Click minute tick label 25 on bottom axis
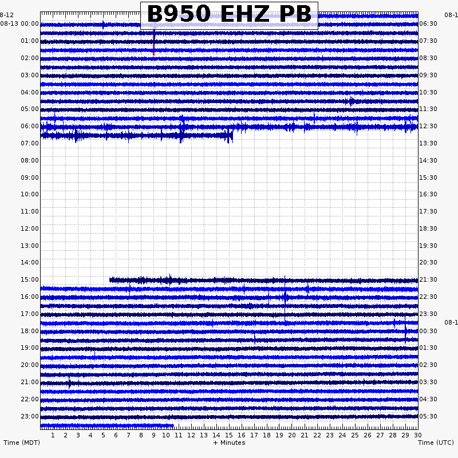 [x=355, y=435]
